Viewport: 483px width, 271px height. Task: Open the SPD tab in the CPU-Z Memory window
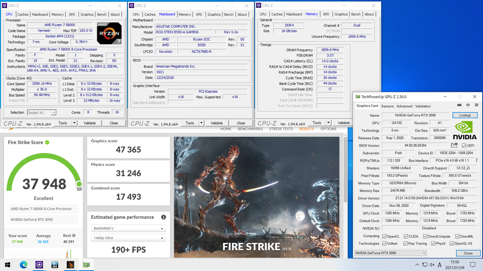coord(326,14)
